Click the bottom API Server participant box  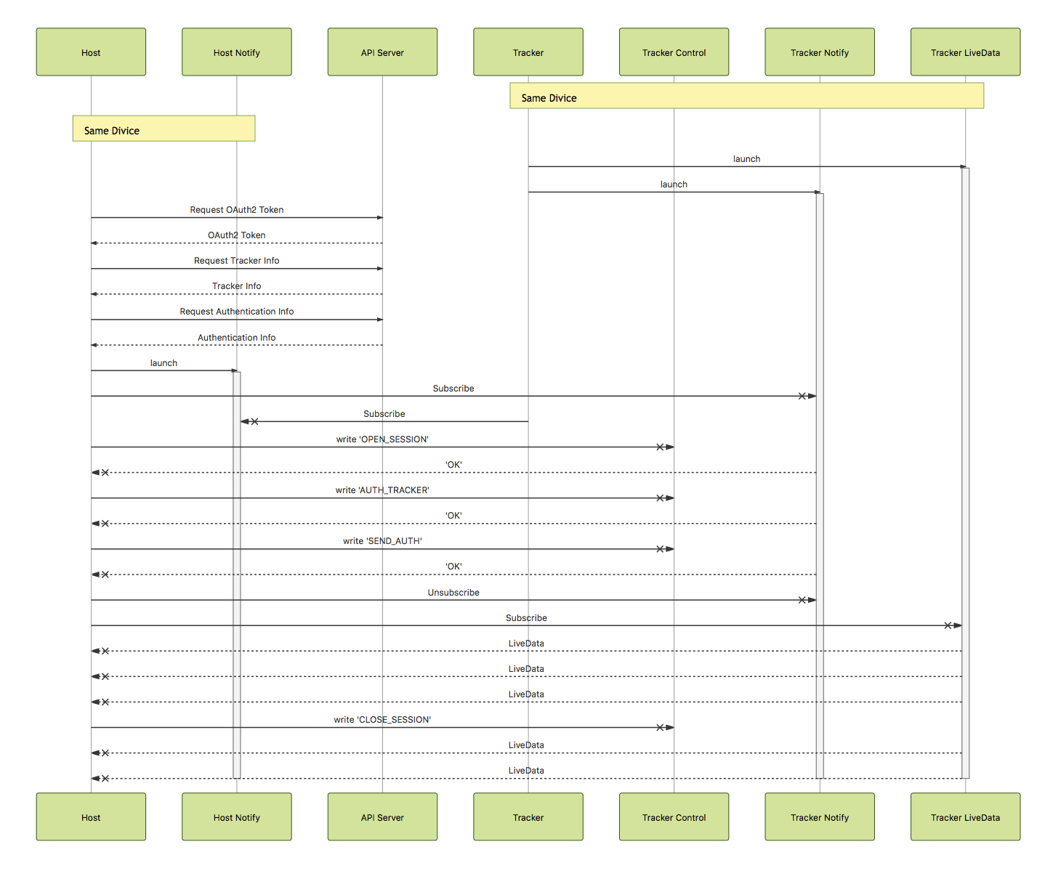click(x=382, y=817)
